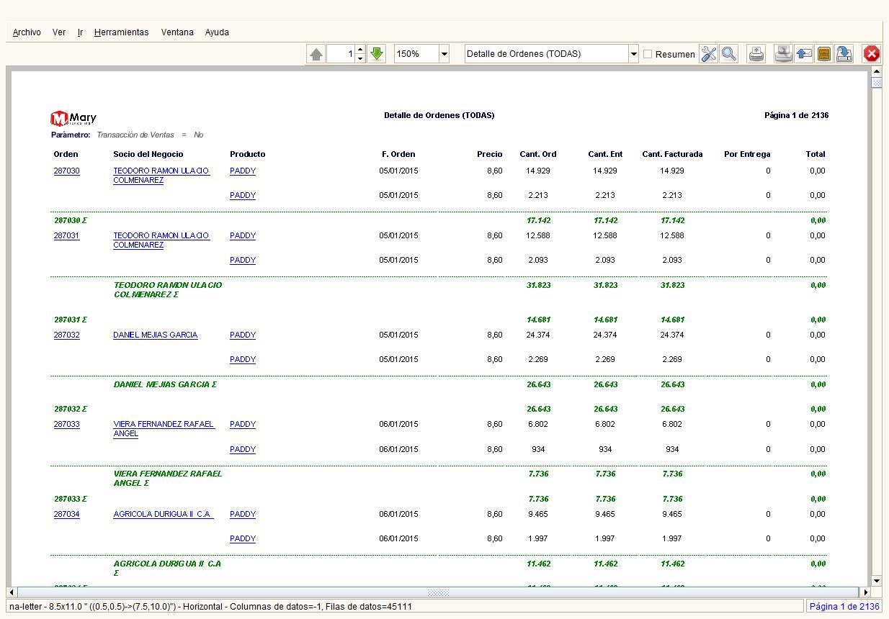Open order link 287030

(66, 171)
